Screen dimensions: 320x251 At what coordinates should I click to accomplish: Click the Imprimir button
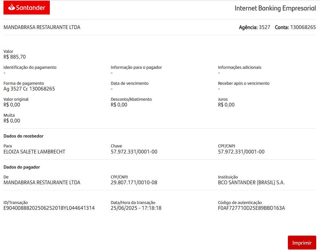click(302, 243)
